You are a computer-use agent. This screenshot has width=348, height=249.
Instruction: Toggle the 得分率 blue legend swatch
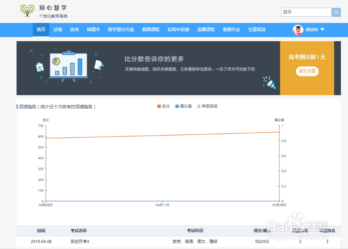click(x=177, y=106)
